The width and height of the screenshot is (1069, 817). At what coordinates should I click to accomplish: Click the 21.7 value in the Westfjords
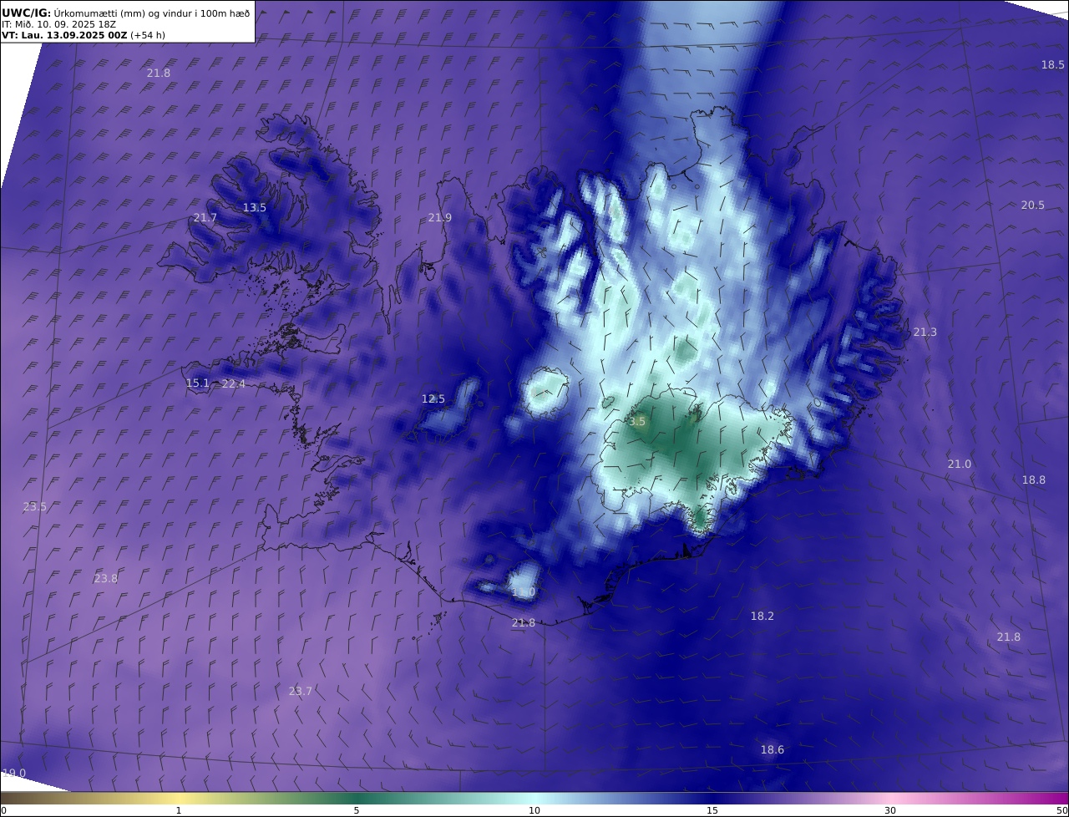point(205,218)
